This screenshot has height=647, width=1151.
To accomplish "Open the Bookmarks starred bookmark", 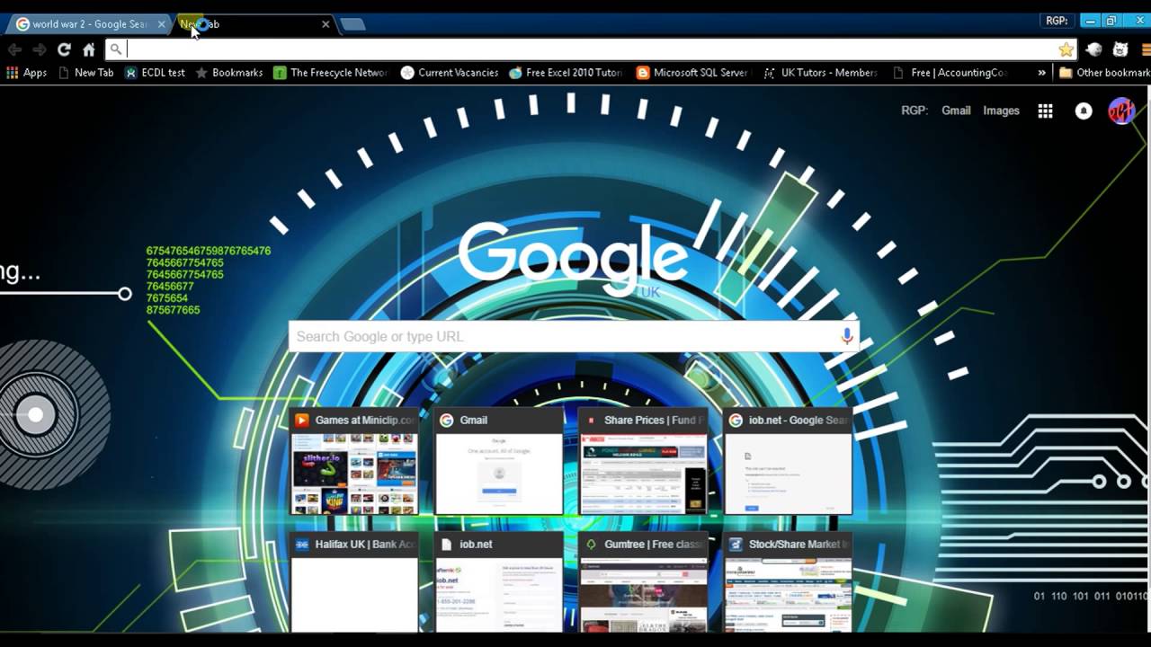I will (x=229, y=73).
